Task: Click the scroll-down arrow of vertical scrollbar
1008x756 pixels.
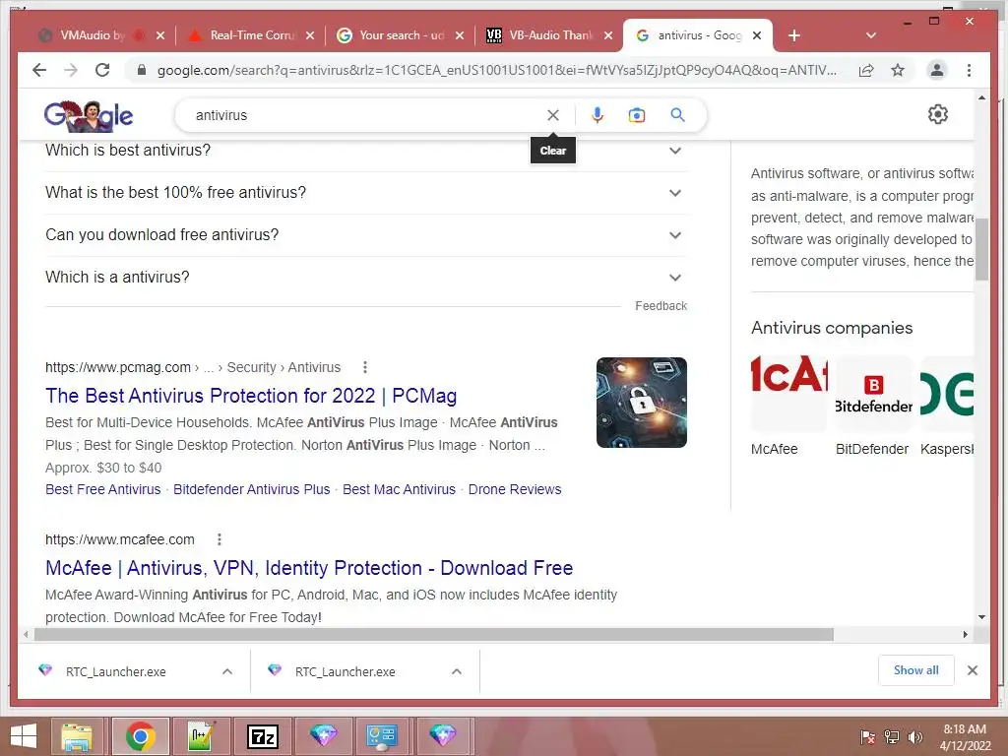Action: [981, 617]
